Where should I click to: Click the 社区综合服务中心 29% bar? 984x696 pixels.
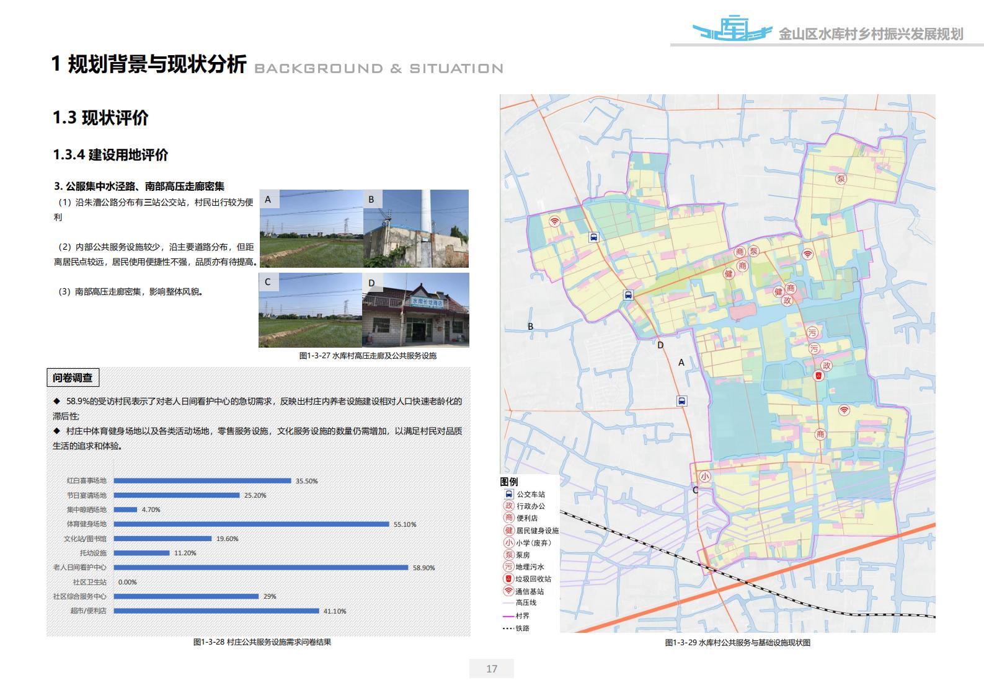coord(186,596)
